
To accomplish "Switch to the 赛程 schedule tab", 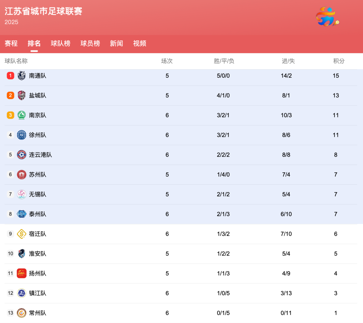I will 11,43.
